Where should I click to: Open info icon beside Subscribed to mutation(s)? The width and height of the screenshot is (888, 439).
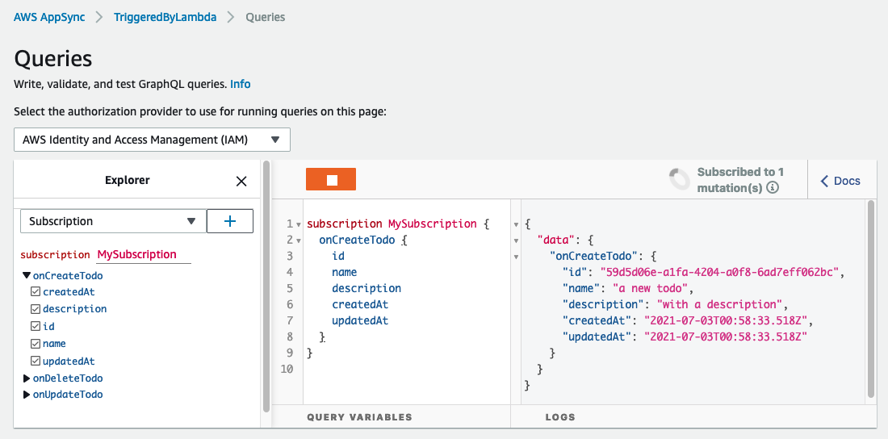click(x=773, y=187)
